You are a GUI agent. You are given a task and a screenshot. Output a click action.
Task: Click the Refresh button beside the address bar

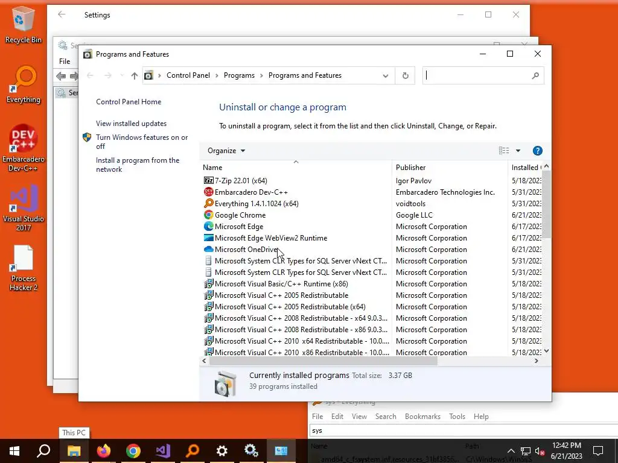pos(405,75)
